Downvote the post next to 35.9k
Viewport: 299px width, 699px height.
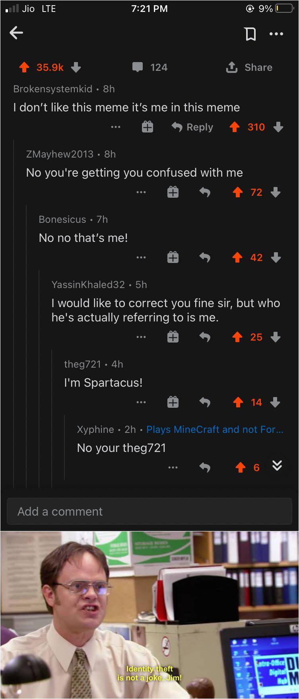76,68
